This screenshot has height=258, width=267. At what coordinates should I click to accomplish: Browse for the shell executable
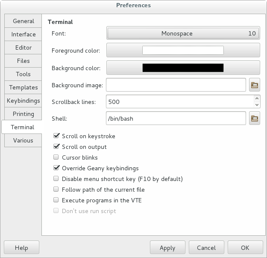click(255, 118)
